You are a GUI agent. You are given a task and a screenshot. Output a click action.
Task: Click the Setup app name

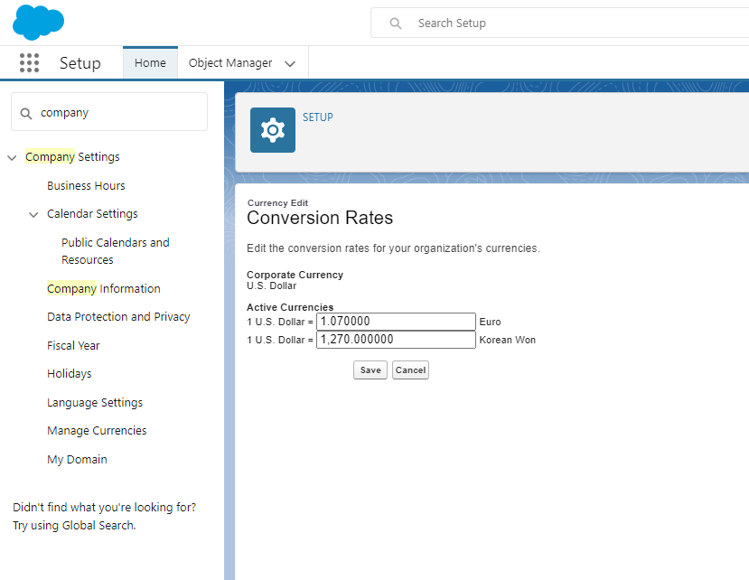80,63
